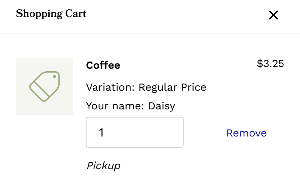Viewport: 300px width, 181px height.
Task: Focus the quantity input field
Action: tap(134, 132)
